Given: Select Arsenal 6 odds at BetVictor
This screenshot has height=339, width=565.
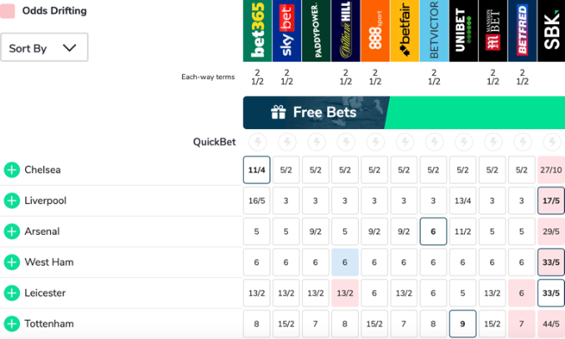Looking at the screenshot, I should [433, 232].
